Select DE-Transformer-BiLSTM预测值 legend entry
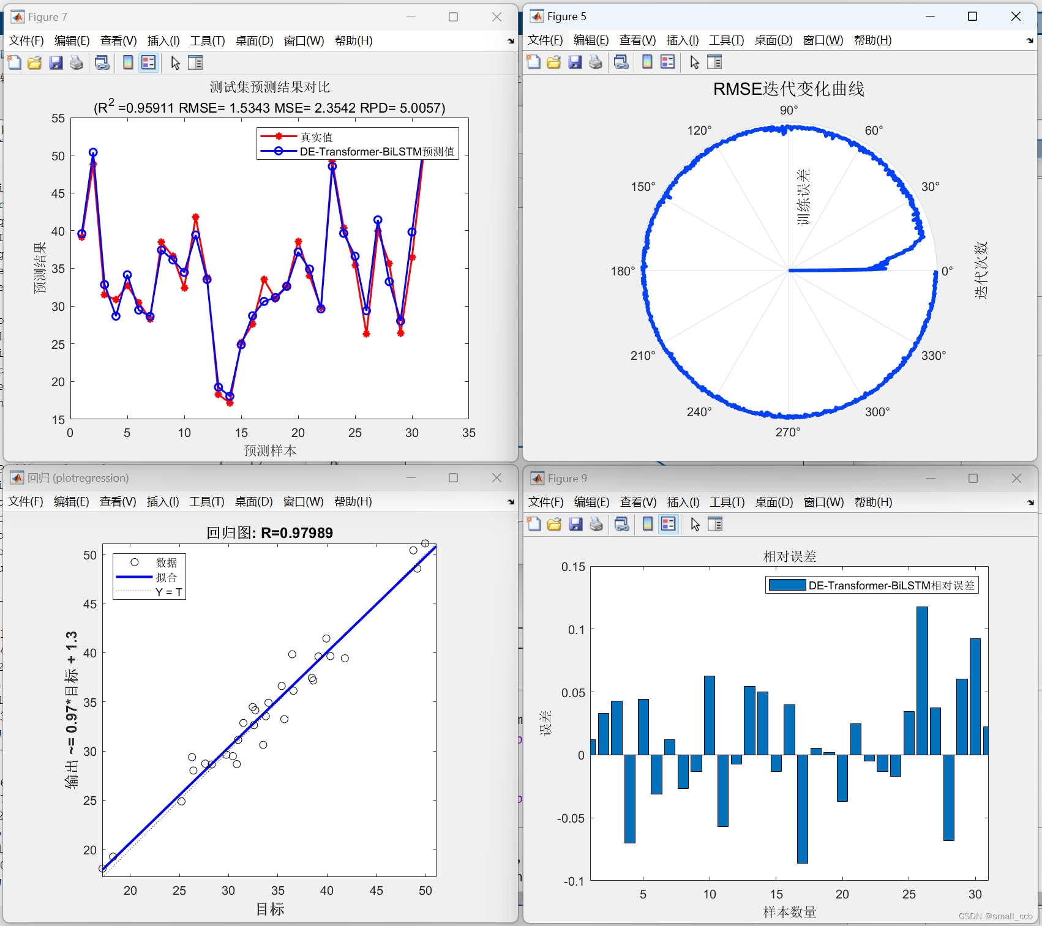The image size is (1042, 926). click(377, 152)
